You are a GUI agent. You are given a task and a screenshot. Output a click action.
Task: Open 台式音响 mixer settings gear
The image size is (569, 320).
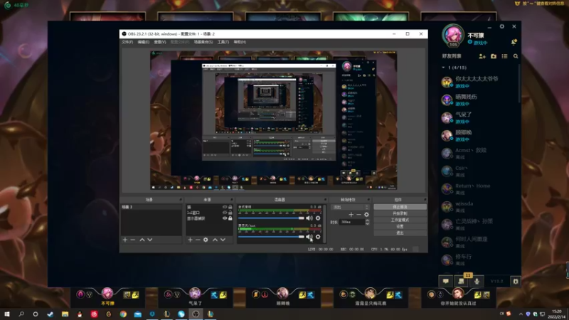[318, 218]
